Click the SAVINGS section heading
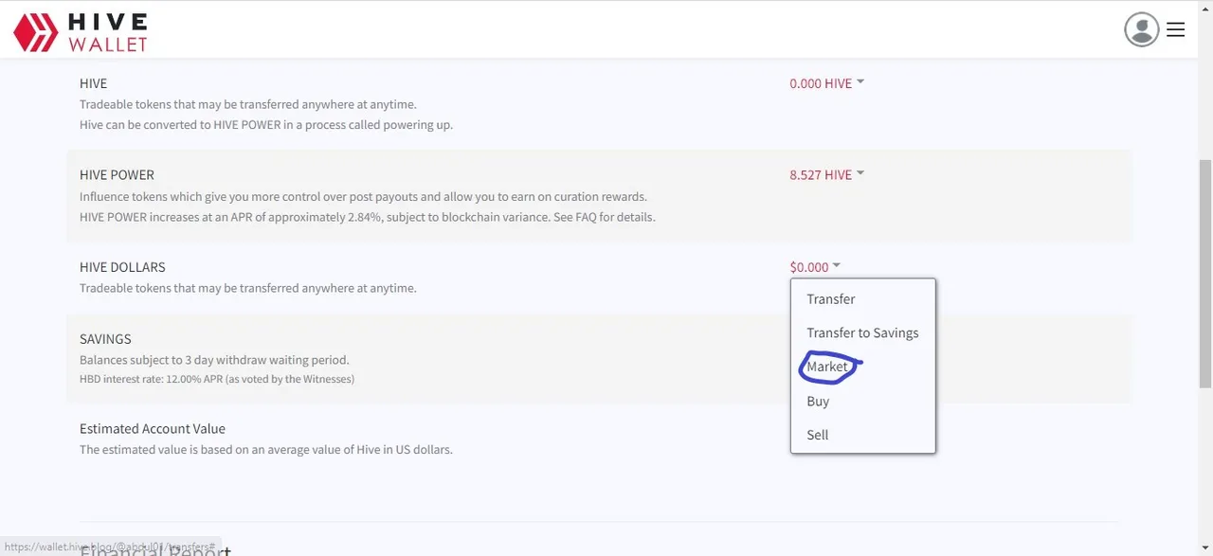This screenshot has width=1213, height=556. 105,339
